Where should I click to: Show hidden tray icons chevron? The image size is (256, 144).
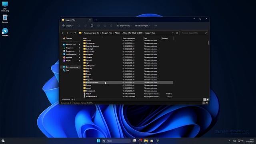click(x=229, y=141)
